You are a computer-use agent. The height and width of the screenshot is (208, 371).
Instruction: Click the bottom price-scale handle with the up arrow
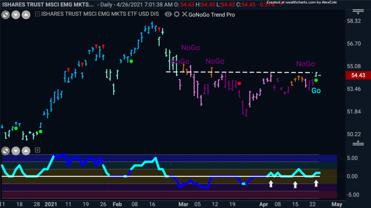click(358, 143)
